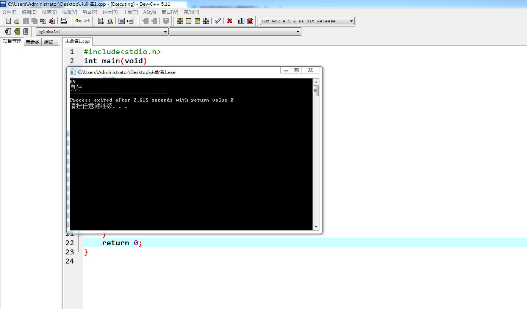527x309 pixels.
Task: Open Profile Analysis bar chart icon
Action: tap(241, 21)
